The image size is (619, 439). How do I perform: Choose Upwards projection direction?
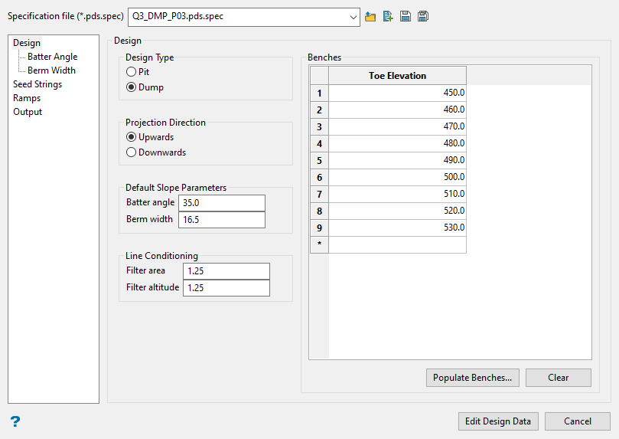pyautogui.click(x=132, y=137)
